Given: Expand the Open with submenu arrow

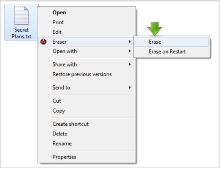Looking at the screenshot, I should pyautogui.click(x=130, y=51).
